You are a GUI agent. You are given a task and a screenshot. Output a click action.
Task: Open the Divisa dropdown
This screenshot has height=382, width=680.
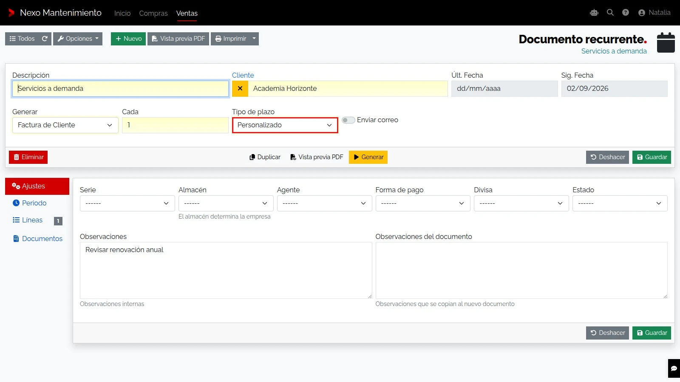(521, 203)
